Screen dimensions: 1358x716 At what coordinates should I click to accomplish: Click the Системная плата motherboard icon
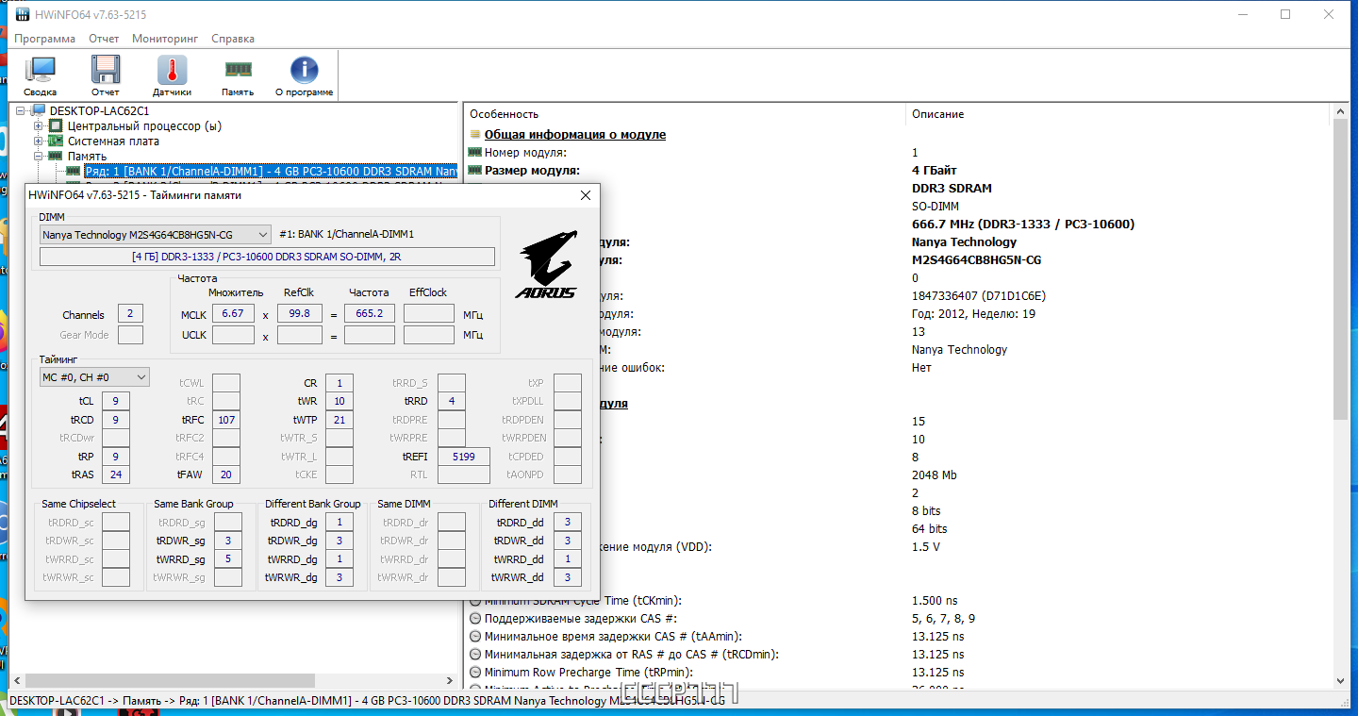coord(56,141)
